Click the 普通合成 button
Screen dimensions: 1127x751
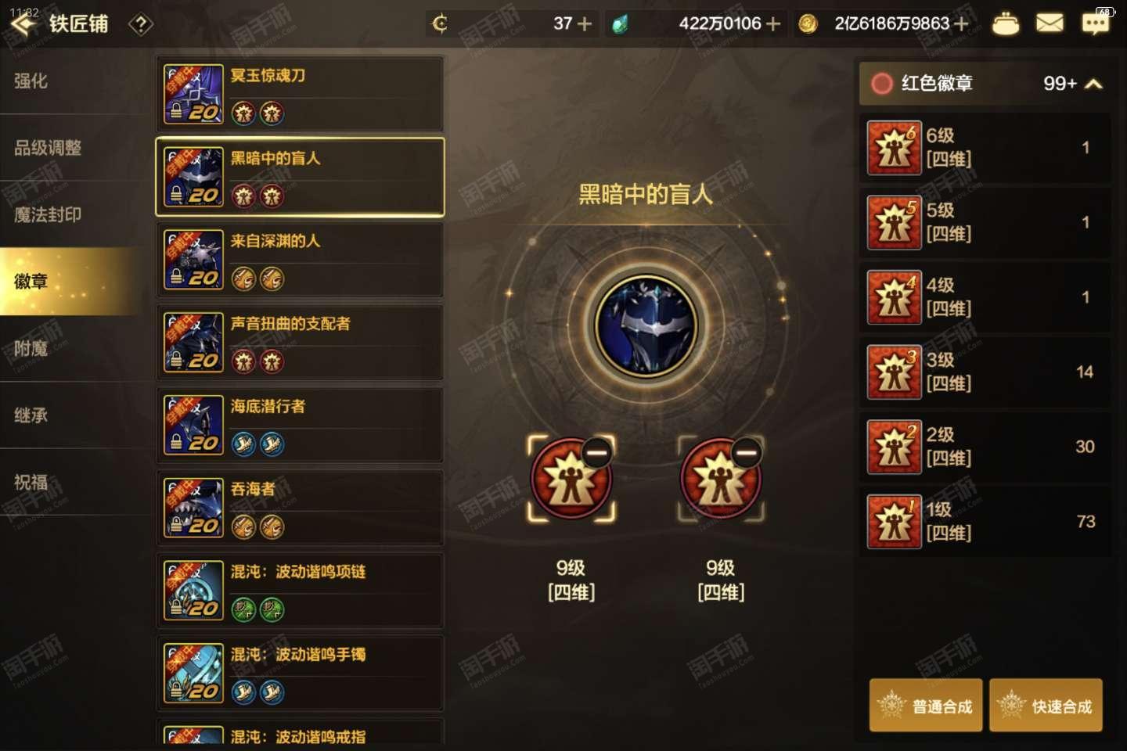[926, 706]
